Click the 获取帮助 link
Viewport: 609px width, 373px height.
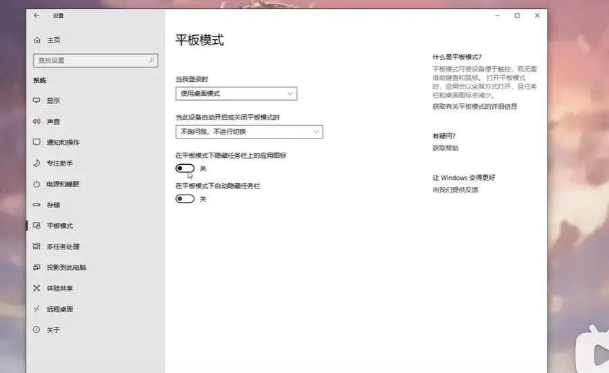pos(446,148)
